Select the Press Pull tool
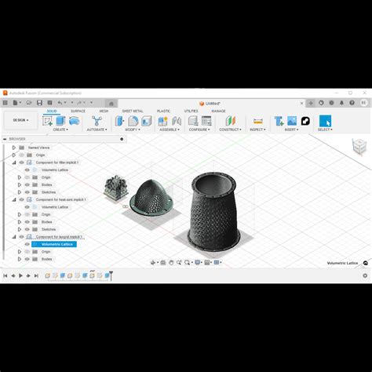 [119, 121]
